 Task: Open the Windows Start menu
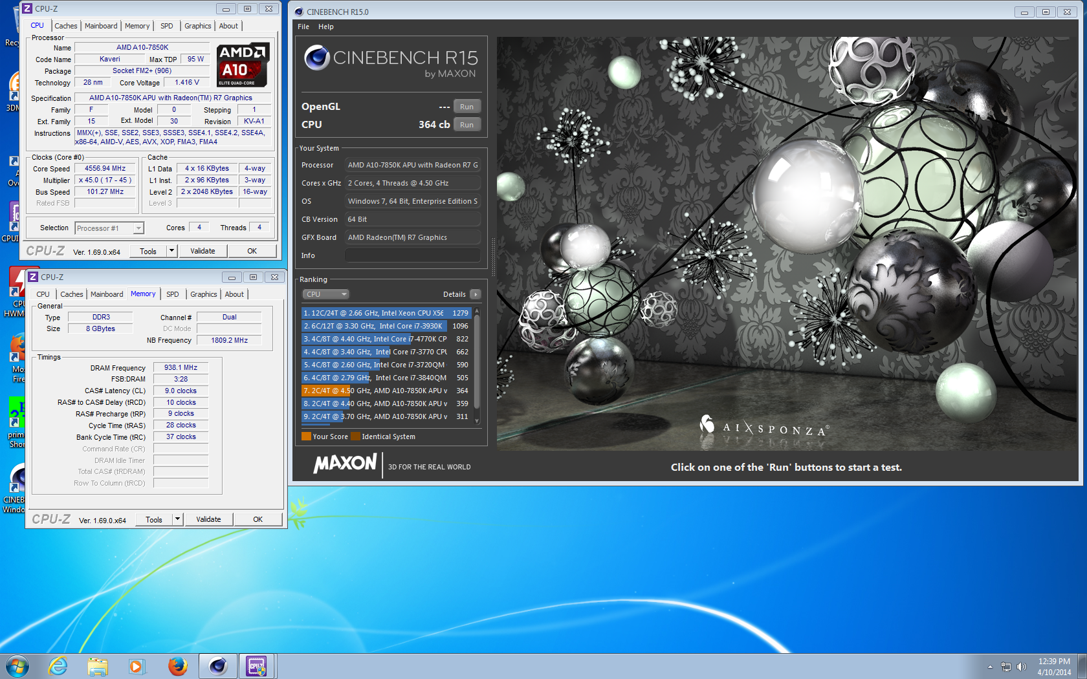(17, 666)
